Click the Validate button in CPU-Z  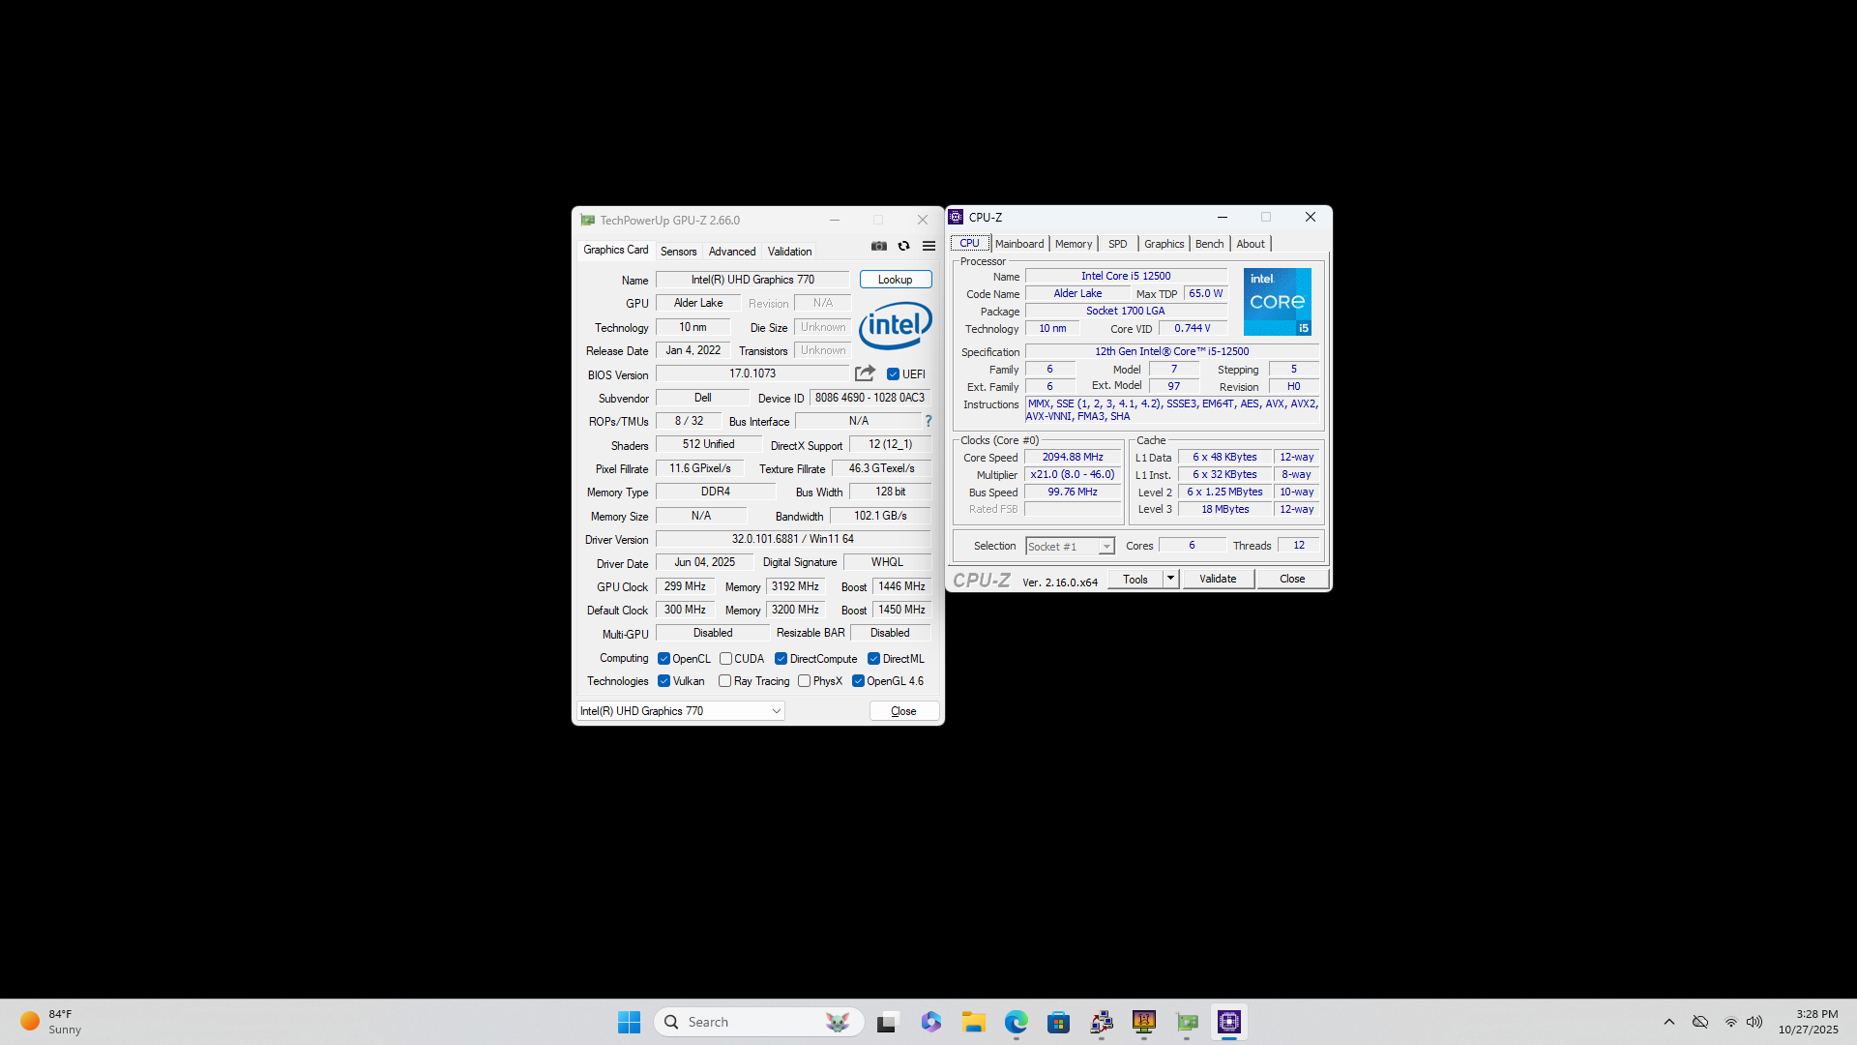coord(1218,579)
